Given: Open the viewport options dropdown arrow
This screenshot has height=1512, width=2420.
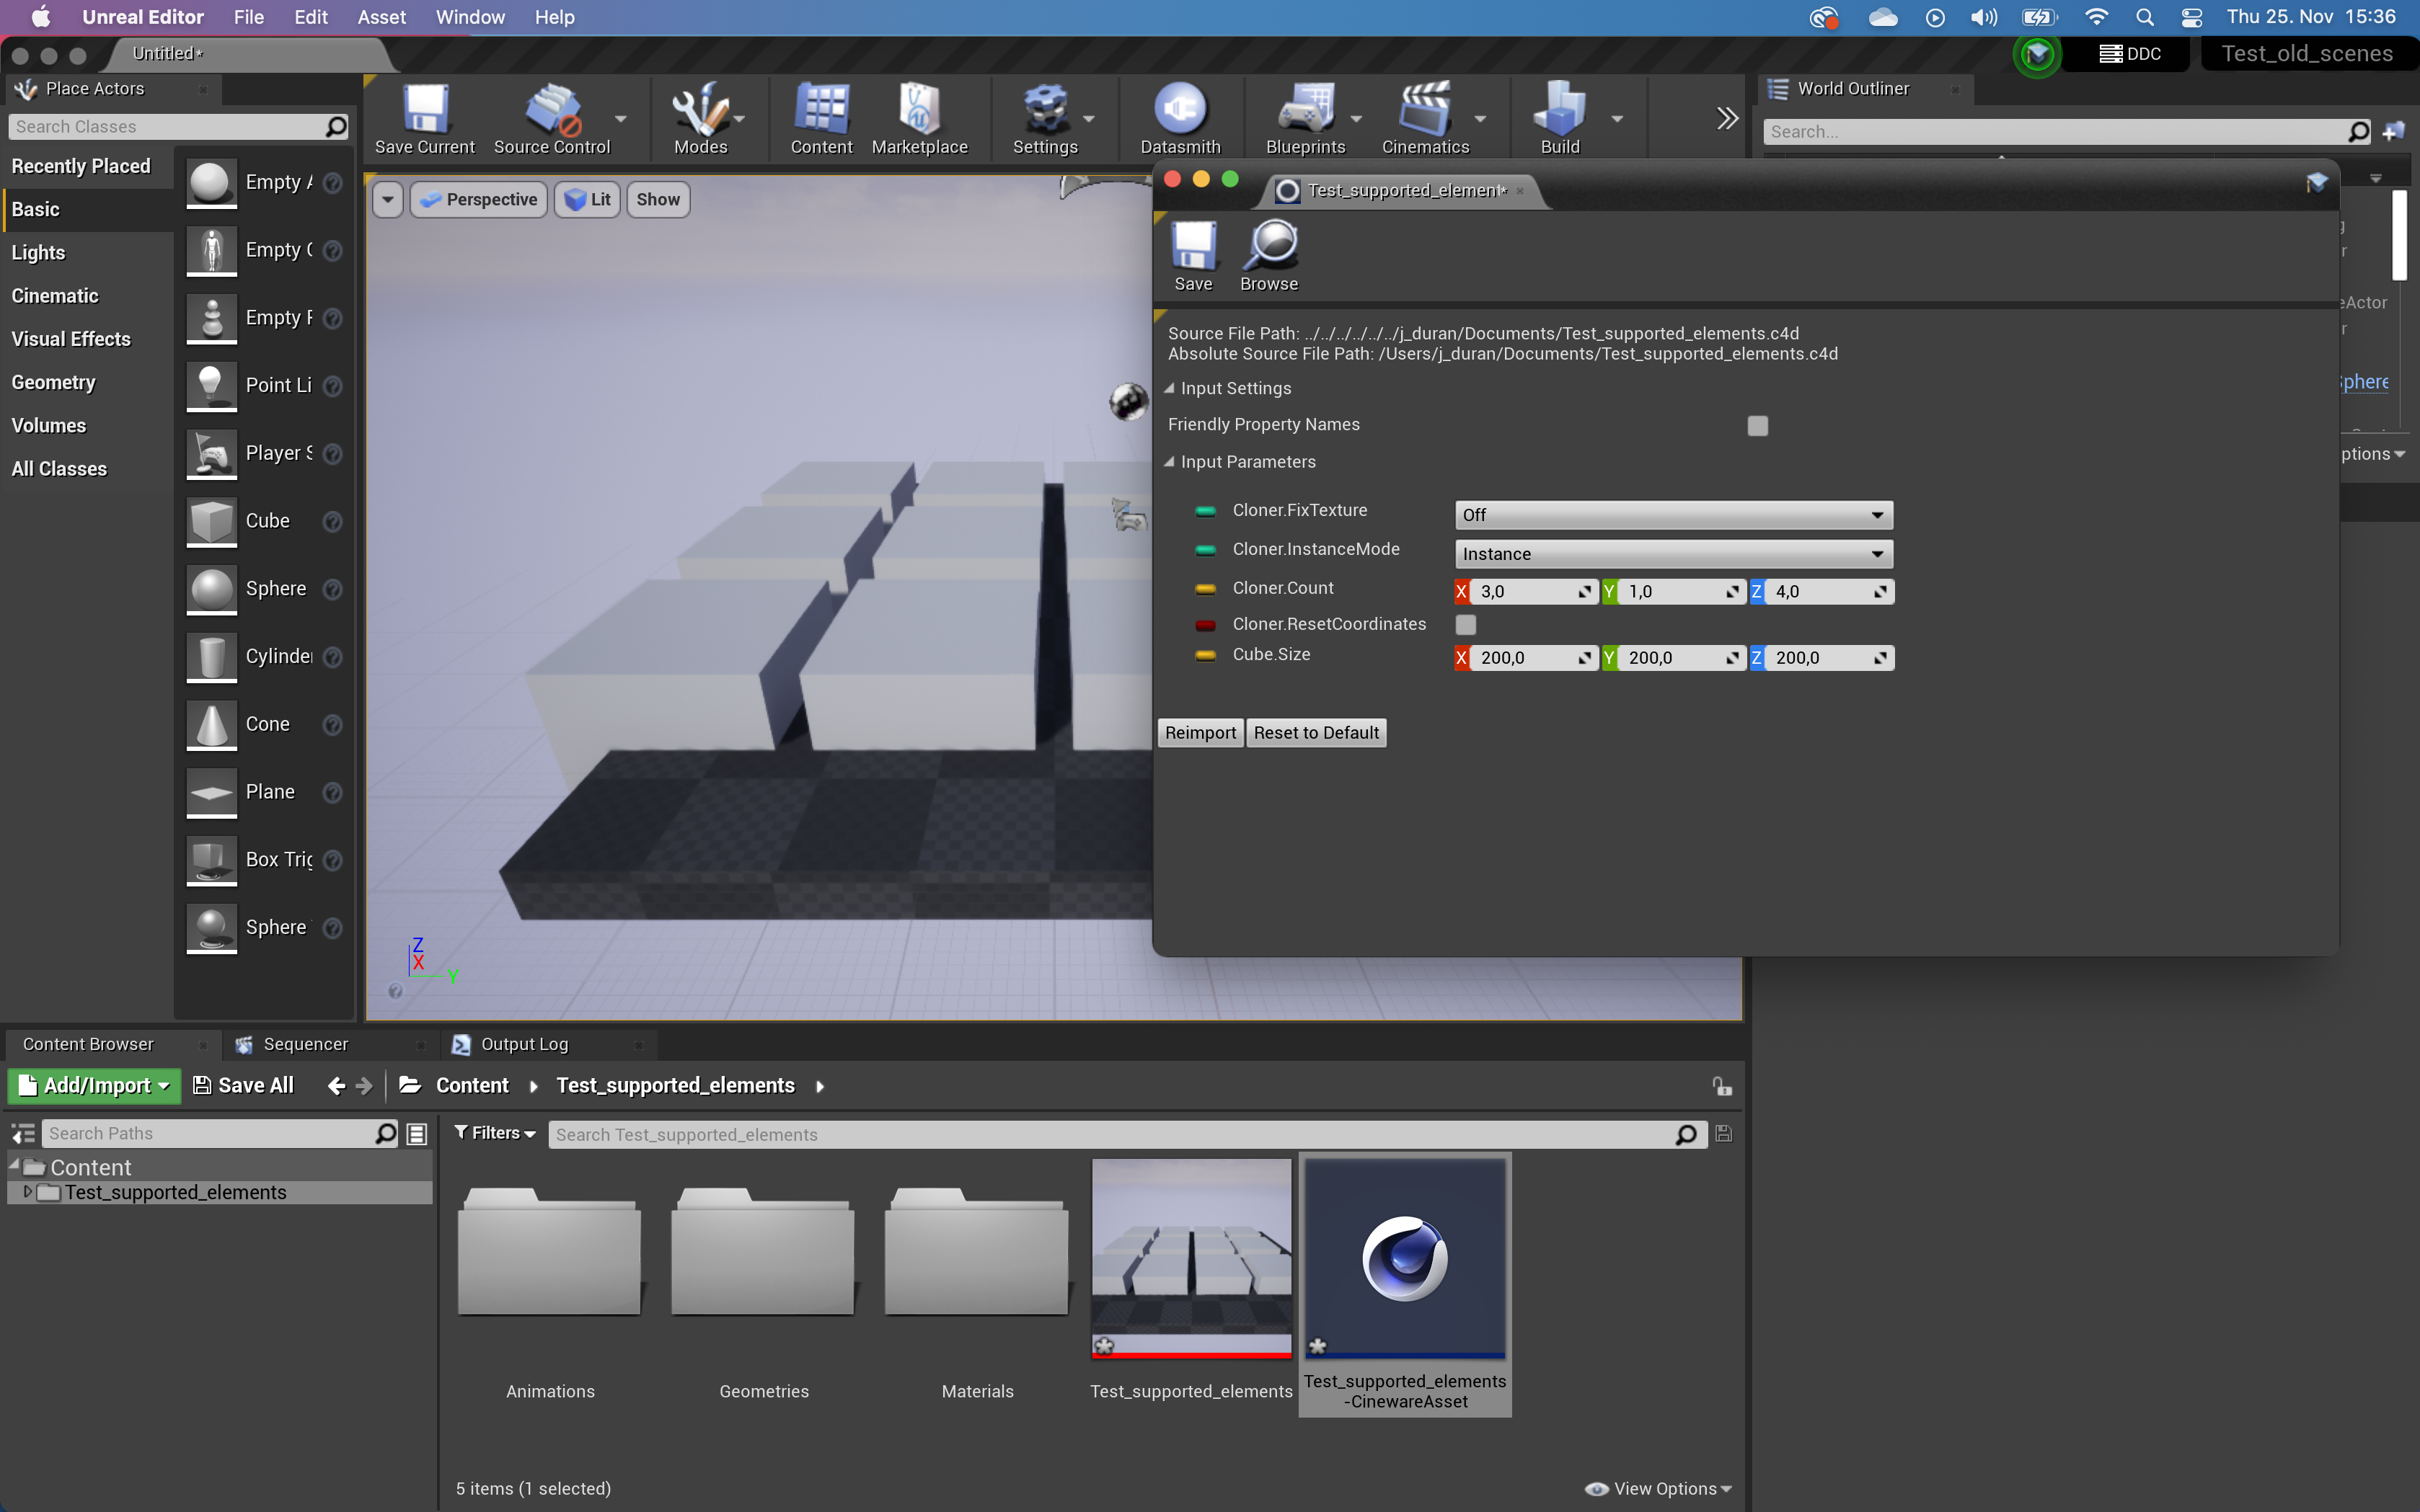Looking at the screenshot, I should (x=387, y=199).
